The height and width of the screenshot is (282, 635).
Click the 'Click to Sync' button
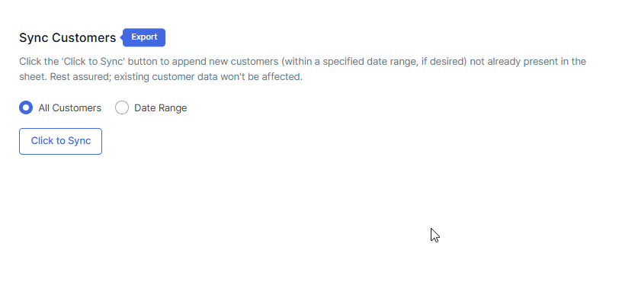[60, 141]
